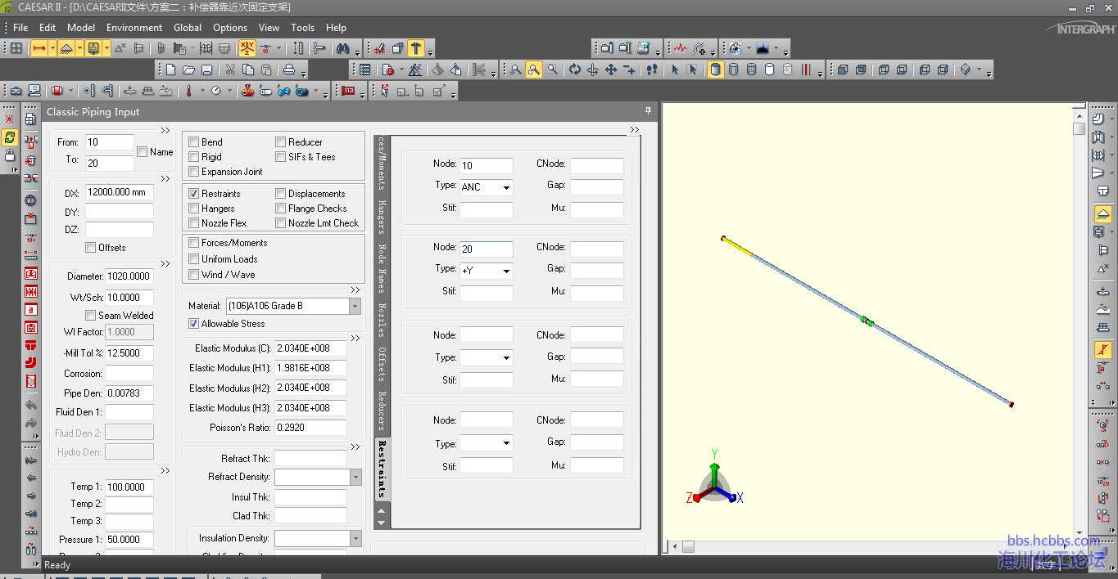Image resolution: width=1118 pixels, height=579 pixels.
Task: Click the highlighted shaded cylinder render icon
Action: (715, 70)
